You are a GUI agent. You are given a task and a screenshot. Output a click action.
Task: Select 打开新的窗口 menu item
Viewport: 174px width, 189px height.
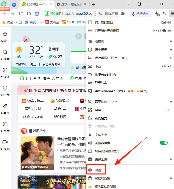point(130,23)
